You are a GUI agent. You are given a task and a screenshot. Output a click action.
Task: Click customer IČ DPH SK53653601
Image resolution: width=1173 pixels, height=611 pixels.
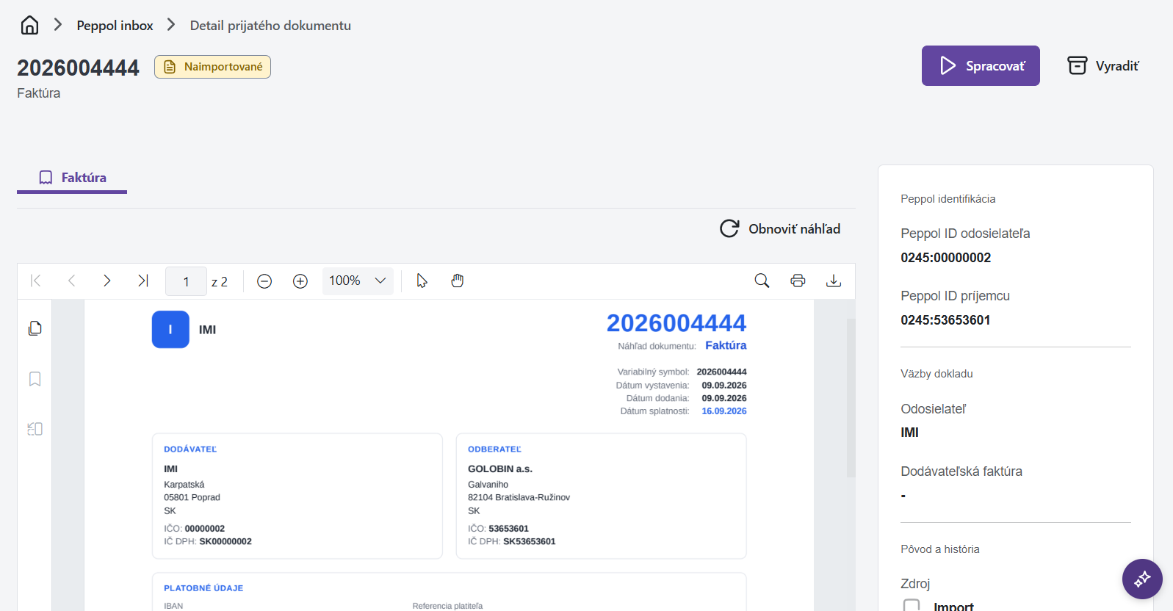coord(530,542)
